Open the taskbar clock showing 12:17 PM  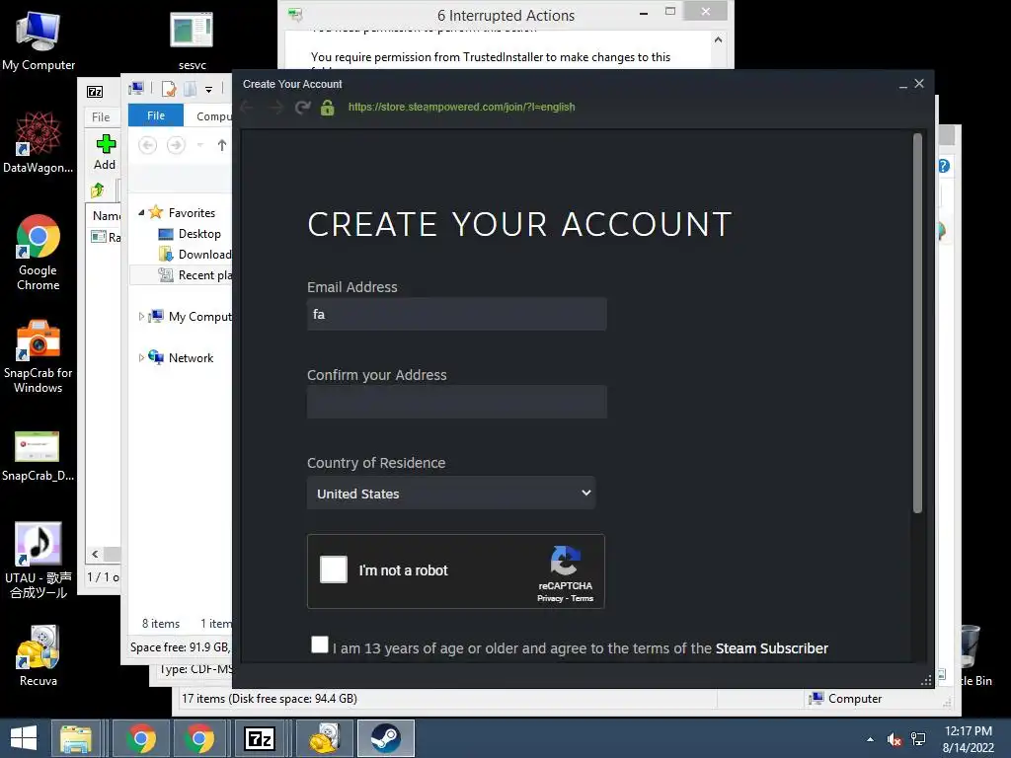(x=968, y=739)
